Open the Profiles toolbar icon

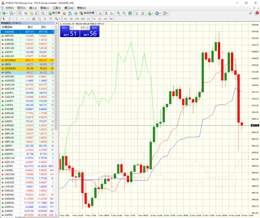[11, 13]
